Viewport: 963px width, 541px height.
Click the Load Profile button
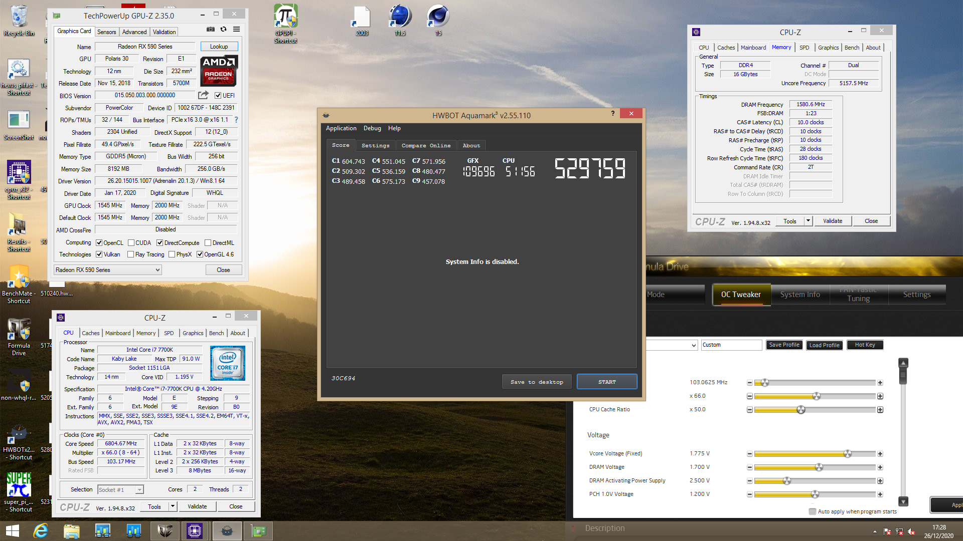click(824, 345)
